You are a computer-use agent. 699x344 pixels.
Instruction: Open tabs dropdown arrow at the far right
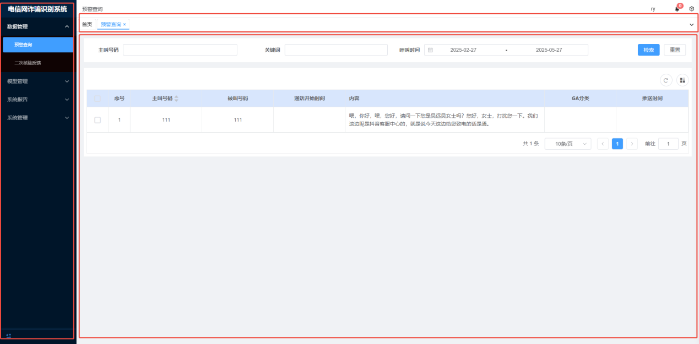tap(691, 25)
